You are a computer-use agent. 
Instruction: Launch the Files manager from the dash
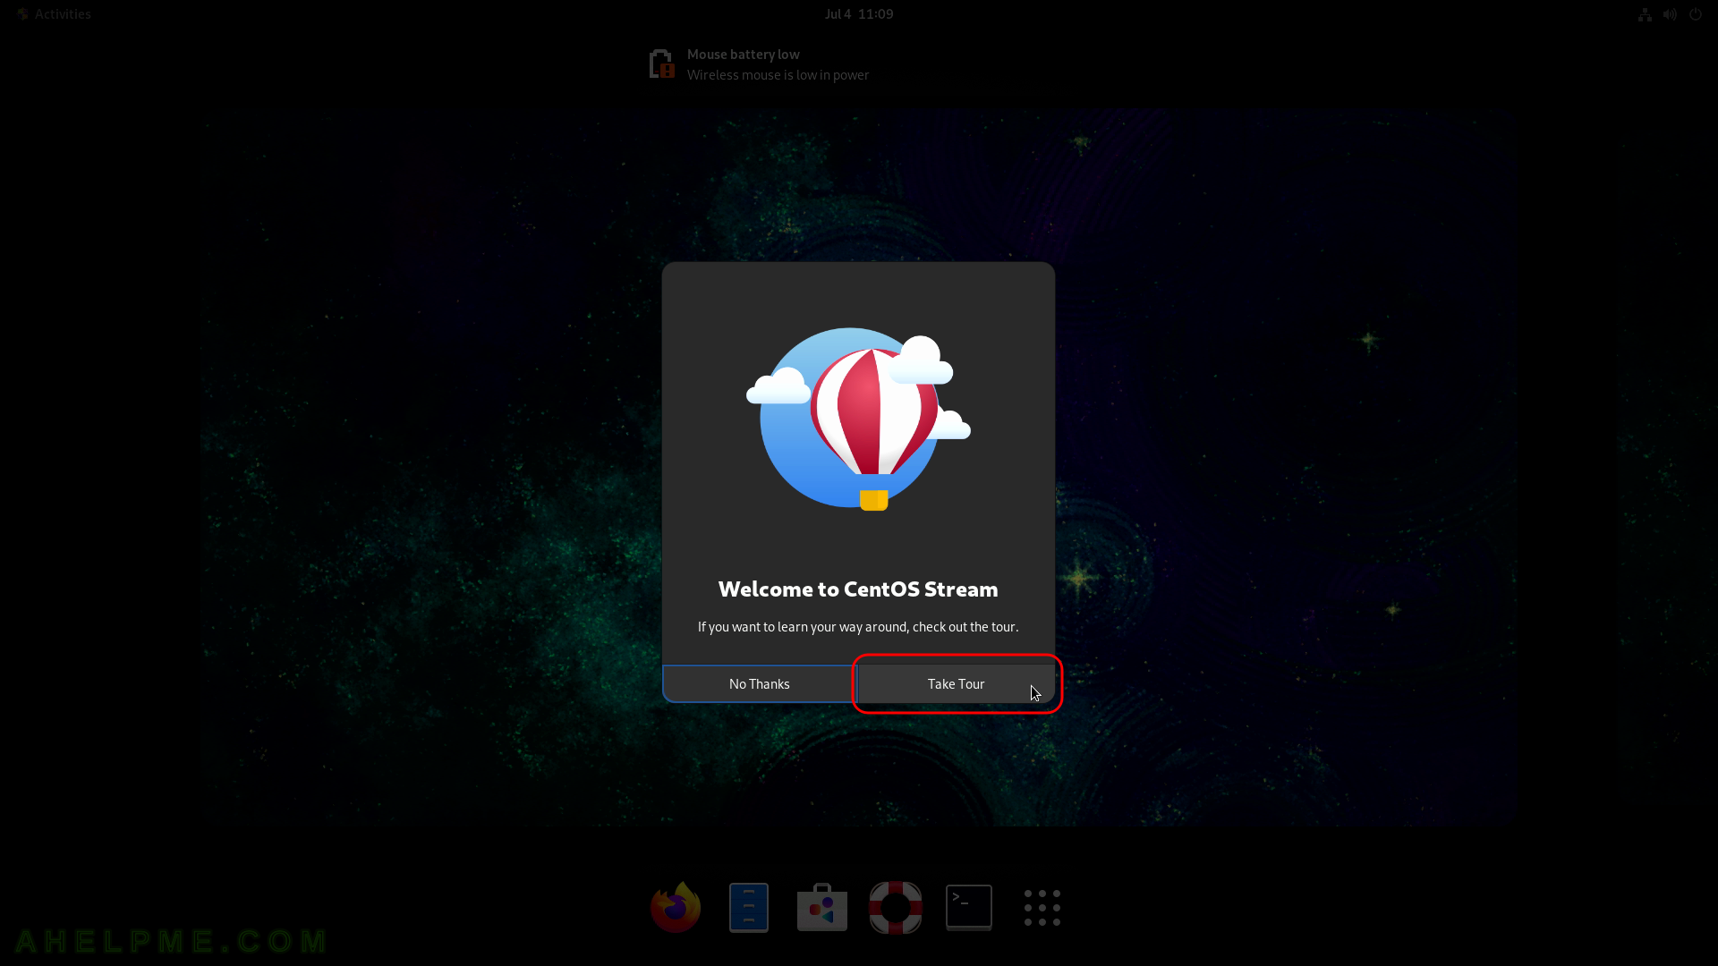click(749, 907)
